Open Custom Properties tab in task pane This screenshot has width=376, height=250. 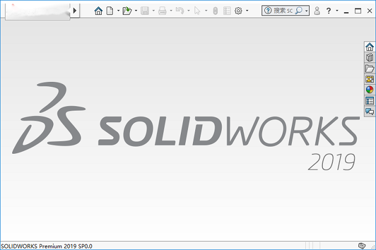[369, 101]
